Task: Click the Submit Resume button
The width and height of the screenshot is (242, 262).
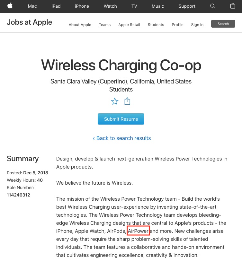Action: click(121, 119)
